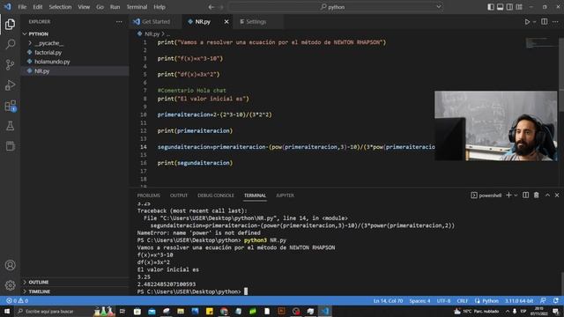Collapse the PYTHON folder section

(x=38, y=33)
